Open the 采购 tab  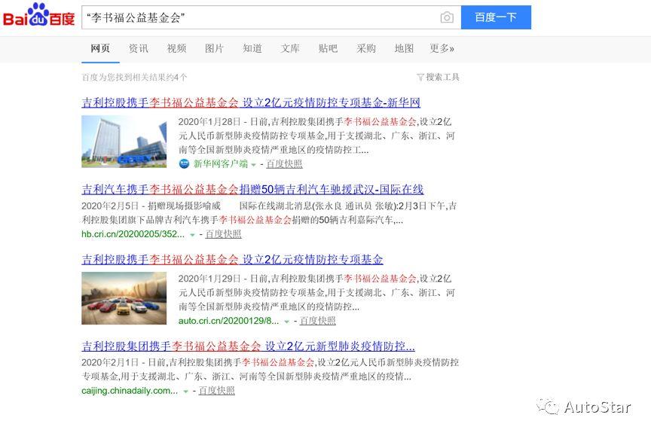coord(365,48)
